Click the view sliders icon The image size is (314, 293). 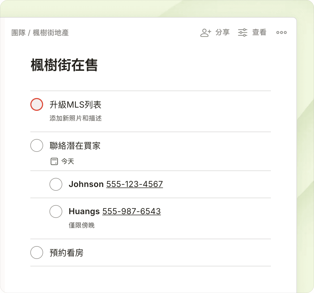tap(242, 32)
